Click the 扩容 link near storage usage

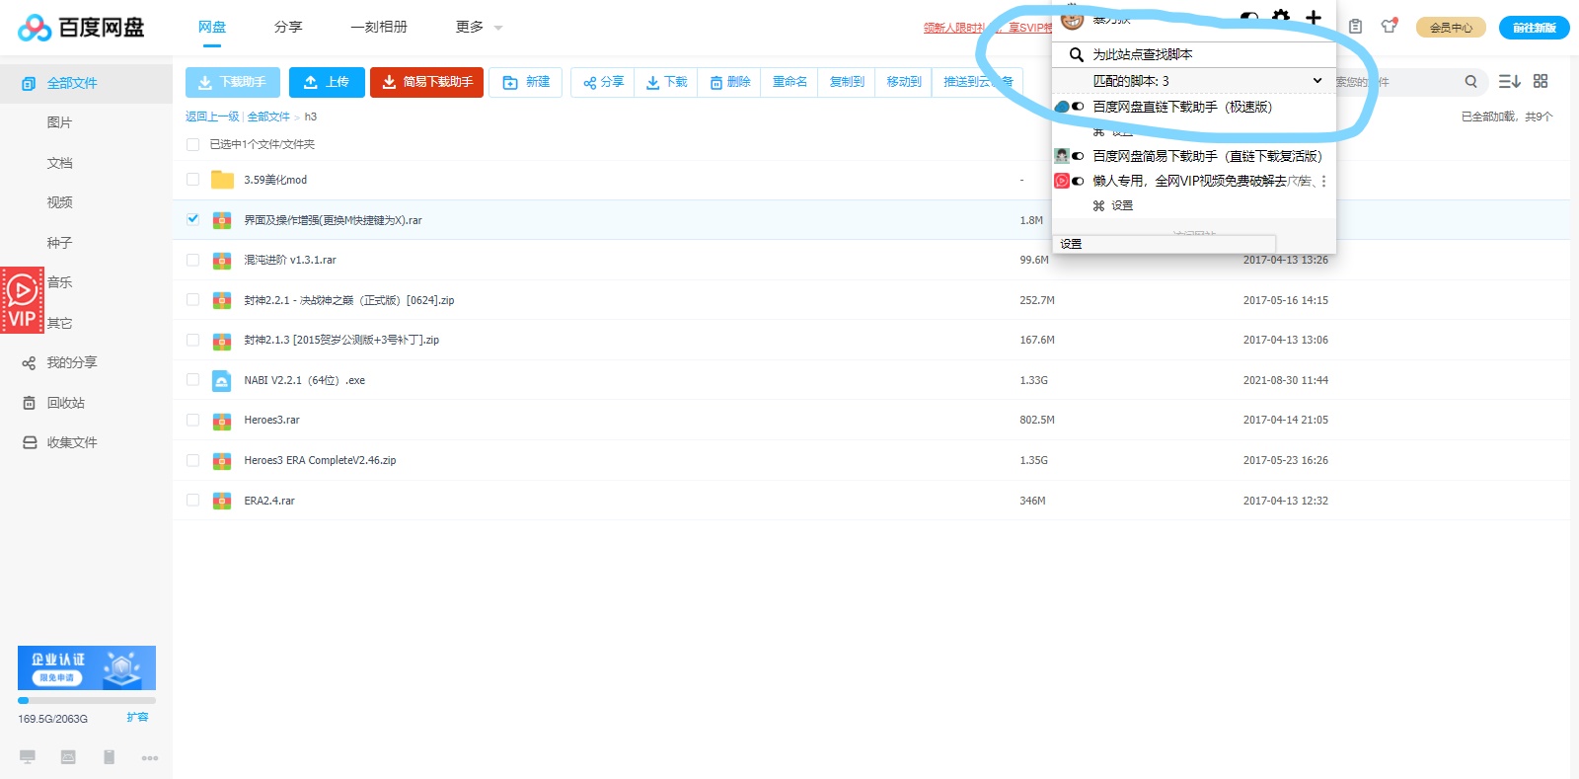[x=137, y=718]
